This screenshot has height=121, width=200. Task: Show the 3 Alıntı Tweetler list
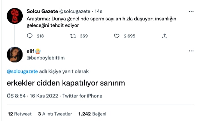(x=55, y=114)
